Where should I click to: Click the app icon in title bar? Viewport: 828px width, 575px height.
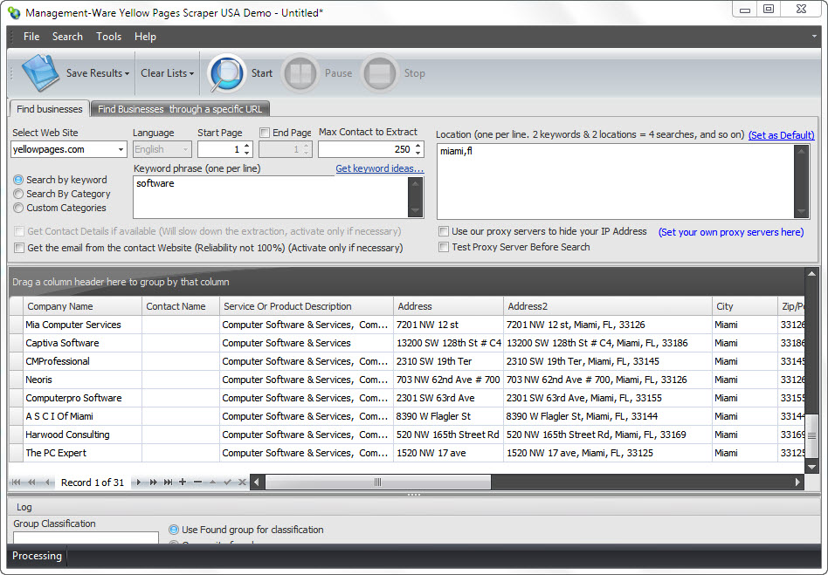[x=14, y=13]
